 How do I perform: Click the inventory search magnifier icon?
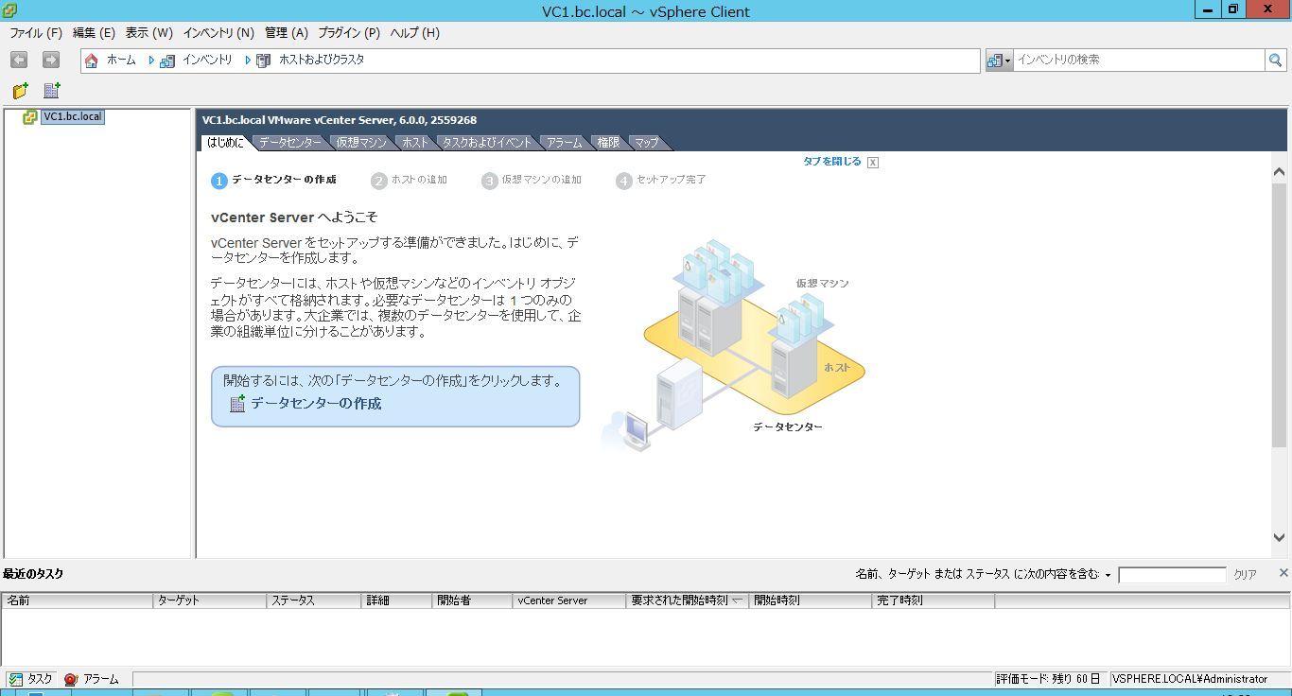pyautogui.click(x=1276, y=60)
